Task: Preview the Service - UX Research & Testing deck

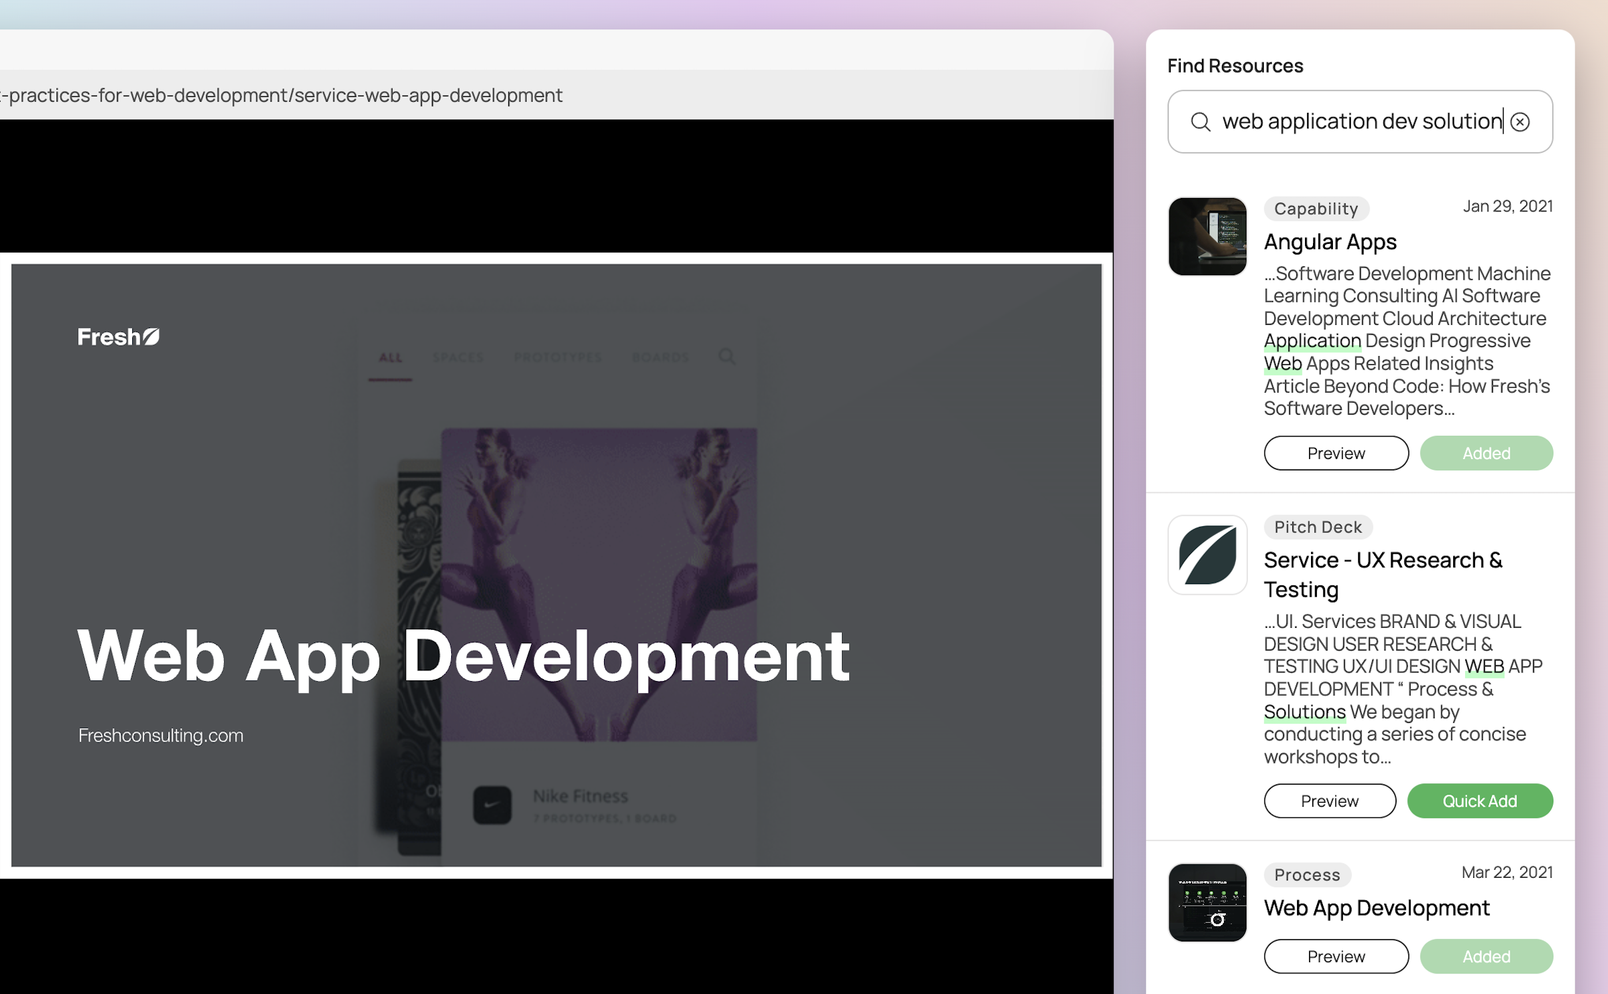Action: 1329,801
